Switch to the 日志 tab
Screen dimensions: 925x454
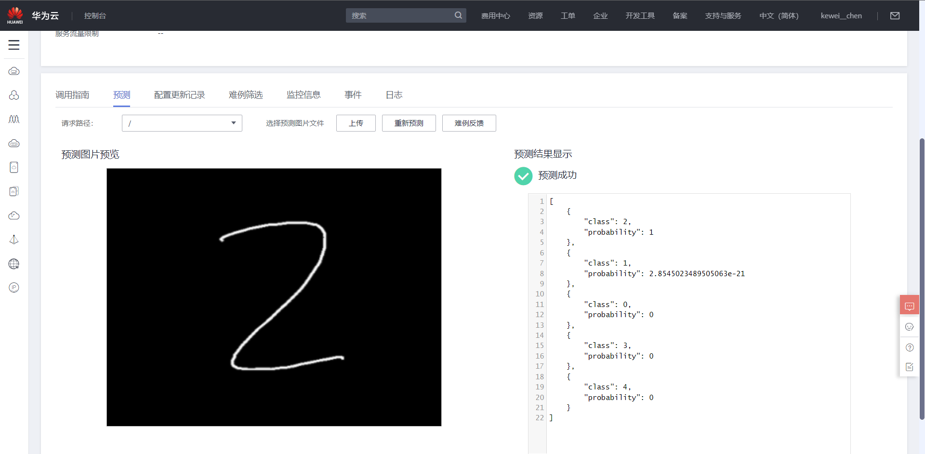(x=394, y=95)
